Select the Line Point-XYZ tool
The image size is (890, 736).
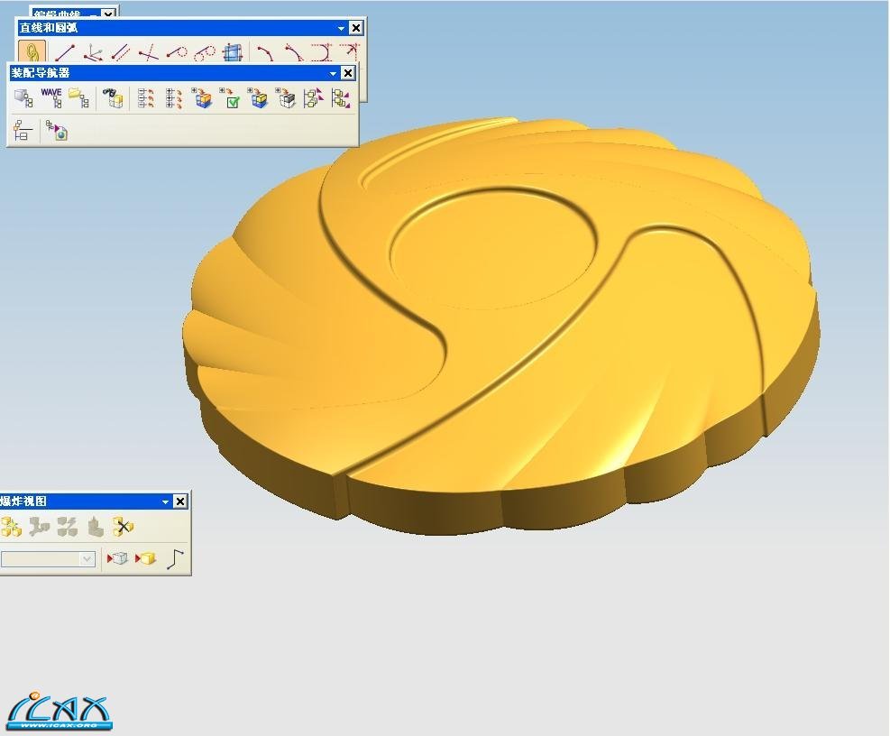(93, 53)
